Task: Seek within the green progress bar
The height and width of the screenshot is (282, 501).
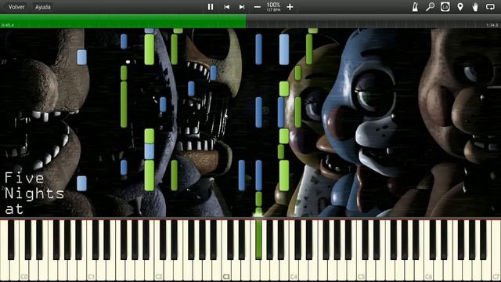Action: (x=123, y=21)
